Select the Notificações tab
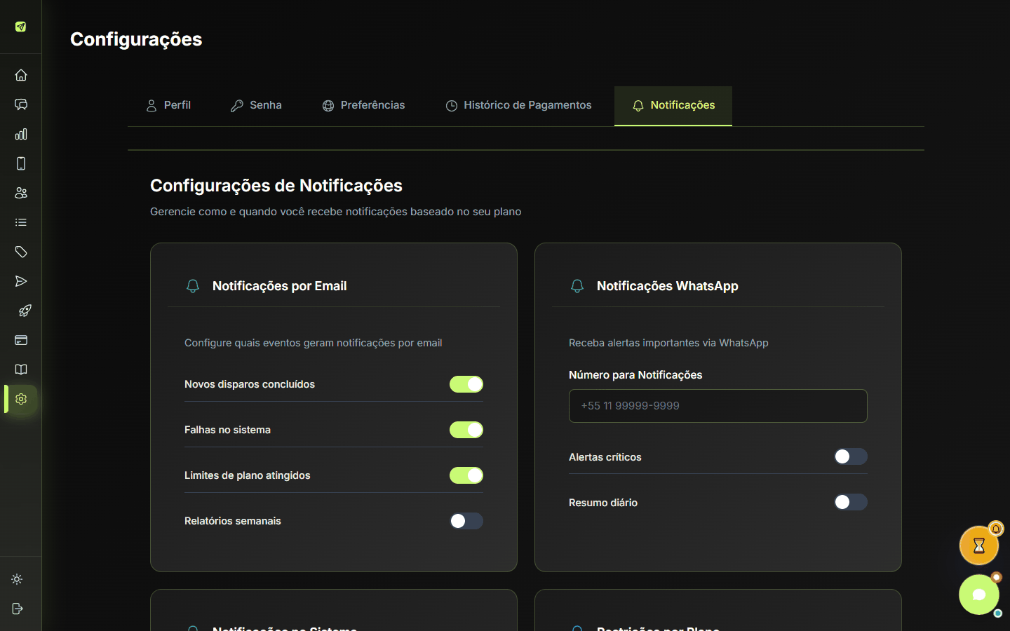 click(x=673, y=106)
